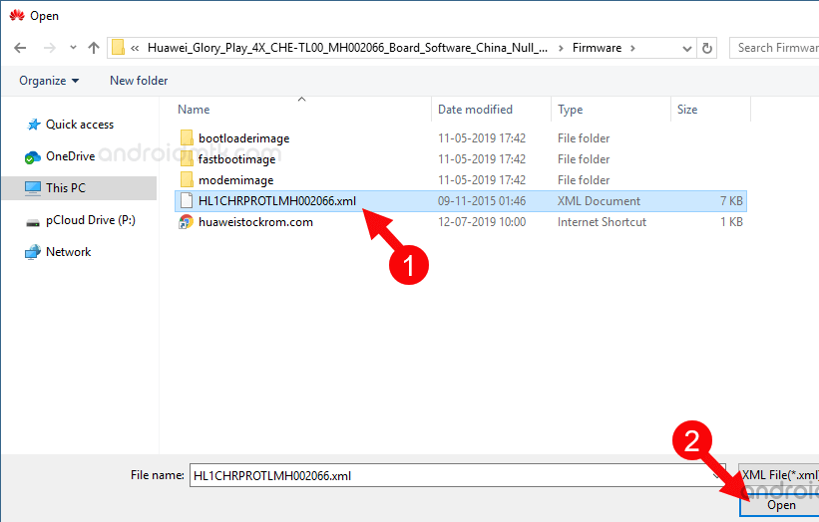Screen dimensions: 819x522
Task: Sort files by Date modified column
Action: tap(475, 110)
